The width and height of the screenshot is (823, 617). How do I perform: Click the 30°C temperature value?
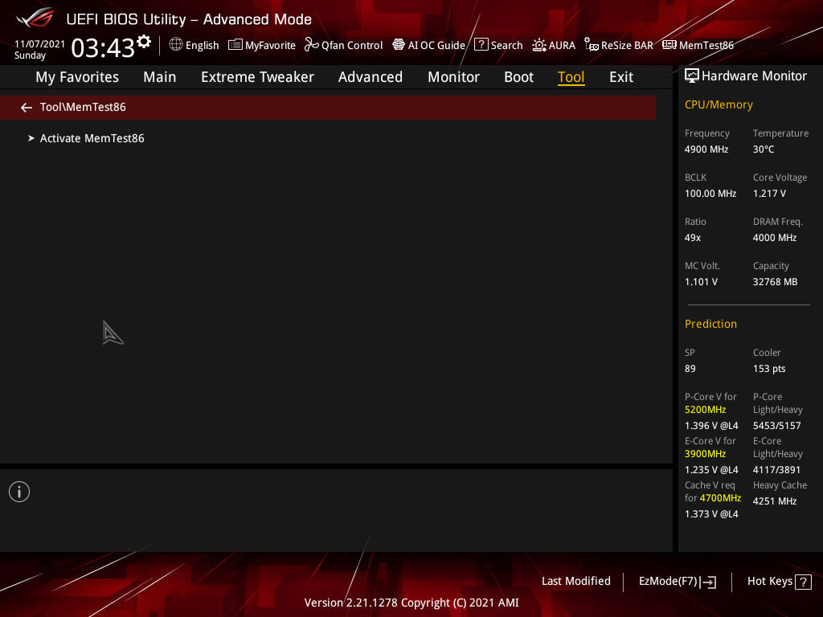click(764, 149)
